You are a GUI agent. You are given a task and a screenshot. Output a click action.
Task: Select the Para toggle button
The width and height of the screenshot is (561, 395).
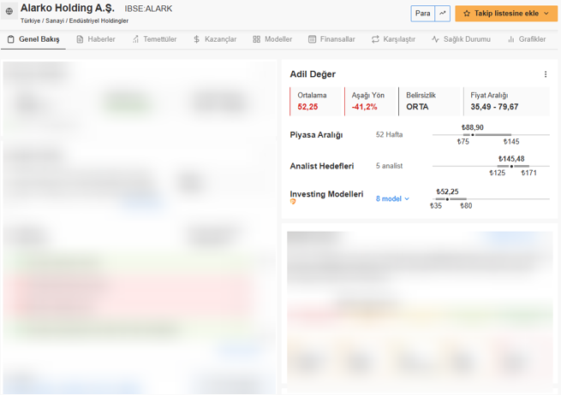tap(422, 14)
